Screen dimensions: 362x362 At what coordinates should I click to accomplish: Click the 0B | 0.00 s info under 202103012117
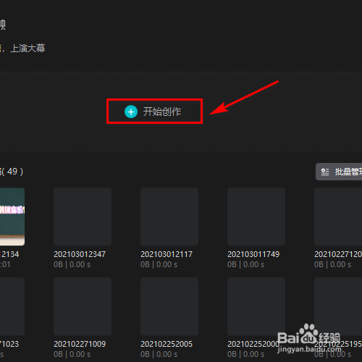(159, 264)
